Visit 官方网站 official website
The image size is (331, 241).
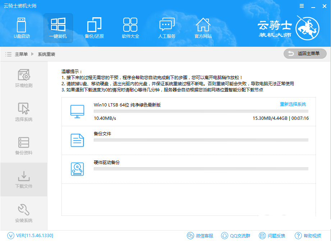tap(203, 28)
